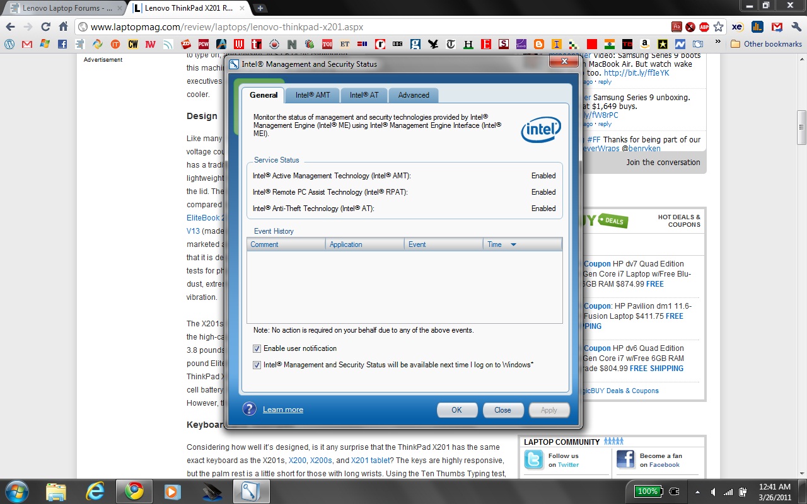Toggle Enable user notification checkbox

(x=257, y=348)
